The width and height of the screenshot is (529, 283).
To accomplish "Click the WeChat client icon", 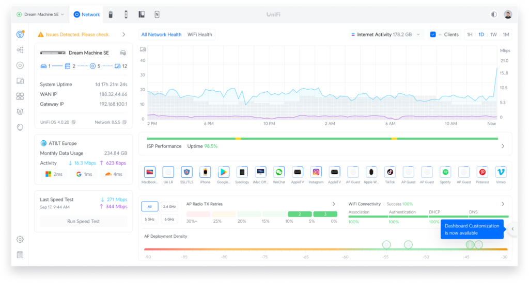I will [x=279, y=172].
